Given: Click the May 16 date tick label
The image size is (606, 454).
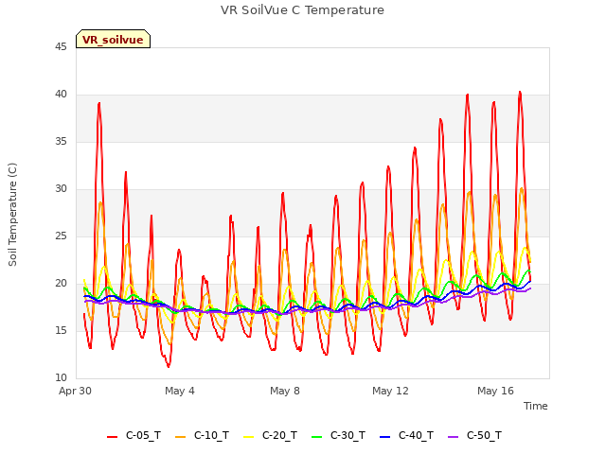Looking at the screenshot, I should click(x=495, y=391).
